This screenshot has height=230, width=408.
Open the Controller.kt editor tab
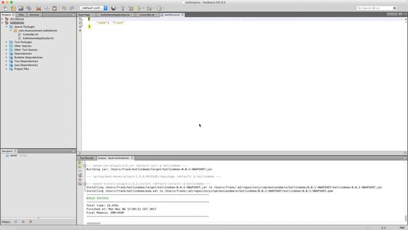[x=147, y=15]
